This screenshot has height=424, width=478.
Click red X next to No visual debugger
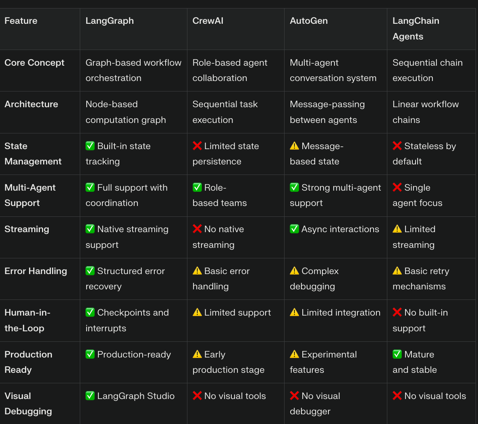coord(294,396)
